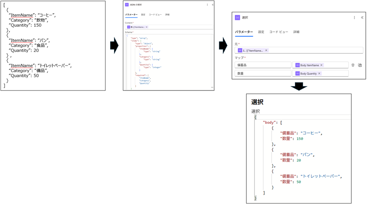Collapse the JSON の解析 panel with chevron
This screenshot has width=367, height=204.
pos(213,5)
